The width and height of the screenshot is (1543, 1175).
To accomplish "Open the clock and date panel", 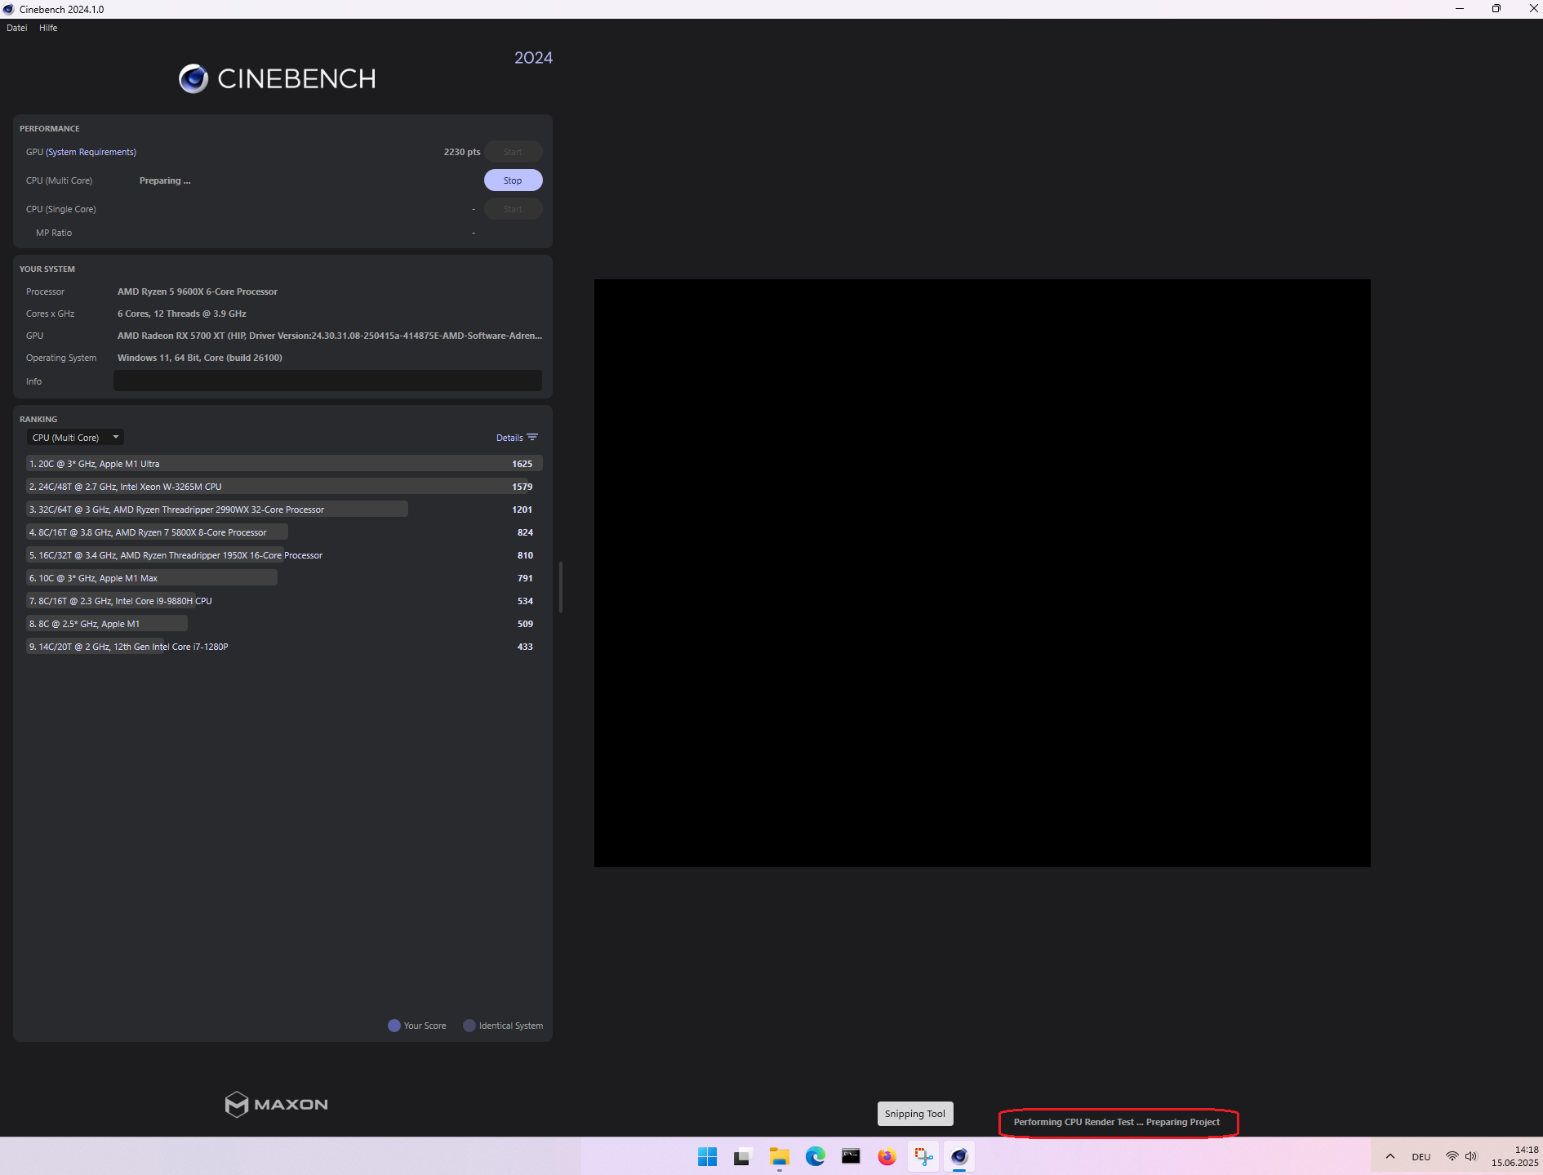I will tap(1514, 1156).
